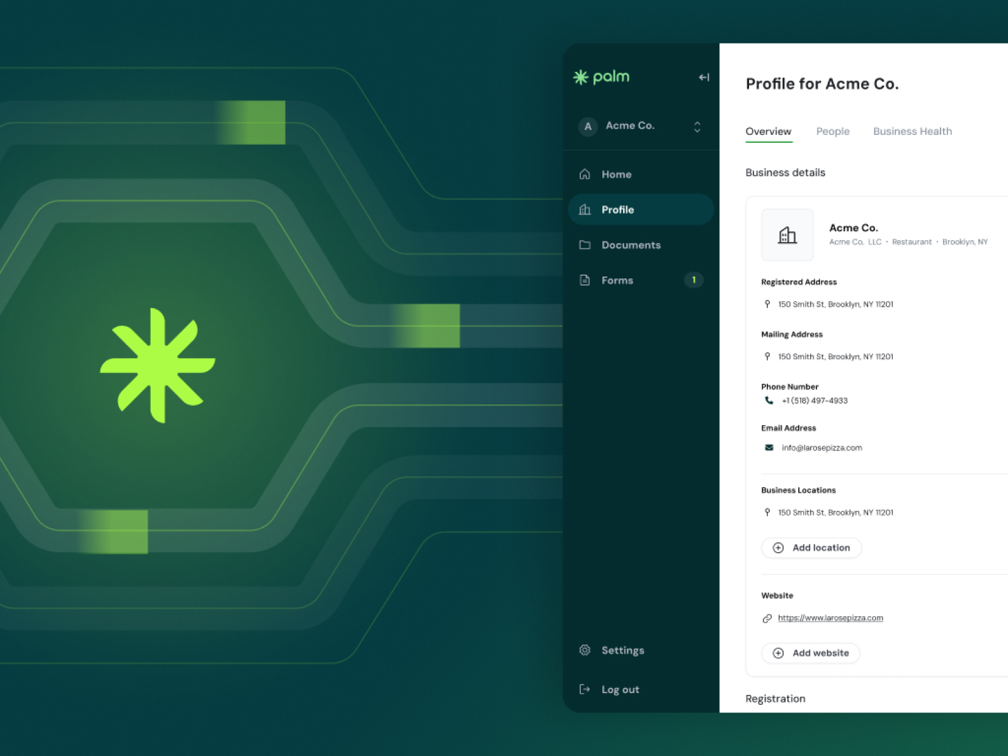Viewport: 1008px width, 756px height.
Task: Click the Mailing Address pin icon
Action: click(767, 357)
